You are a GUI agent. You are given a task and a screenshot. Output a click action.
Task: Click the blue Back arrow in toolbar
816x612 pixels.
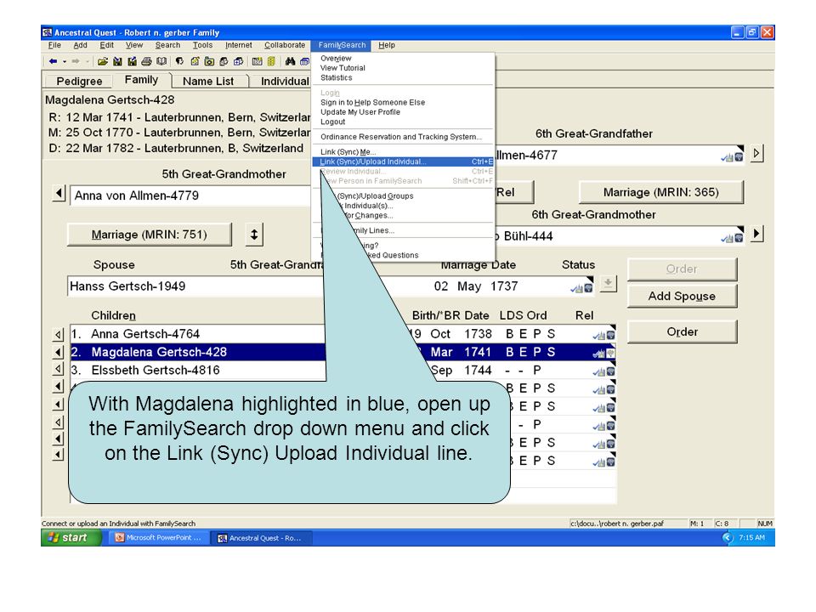pos(53,61)
